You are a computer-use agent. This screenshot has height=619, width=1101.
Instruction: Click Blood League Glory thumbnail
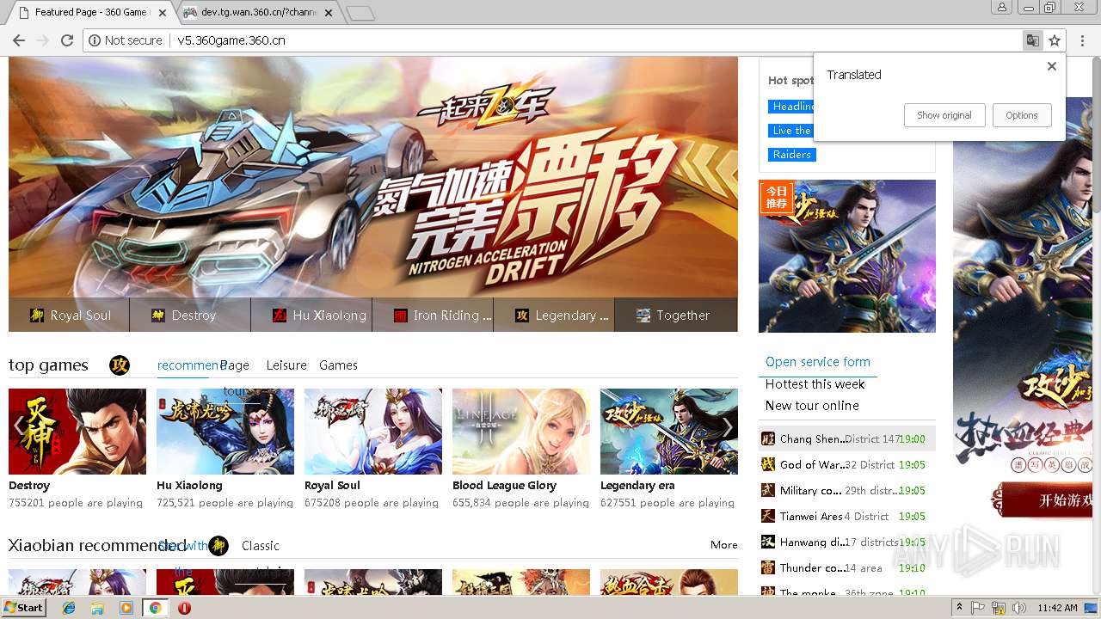(521, 432)
